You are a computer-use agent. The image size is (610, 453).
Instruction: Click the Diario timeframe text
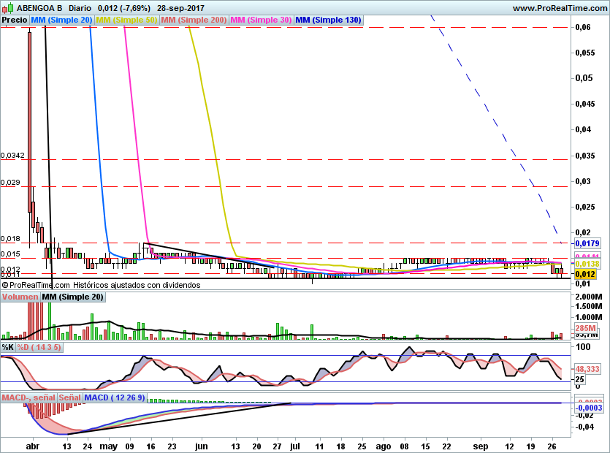click(x=80, y=8)
